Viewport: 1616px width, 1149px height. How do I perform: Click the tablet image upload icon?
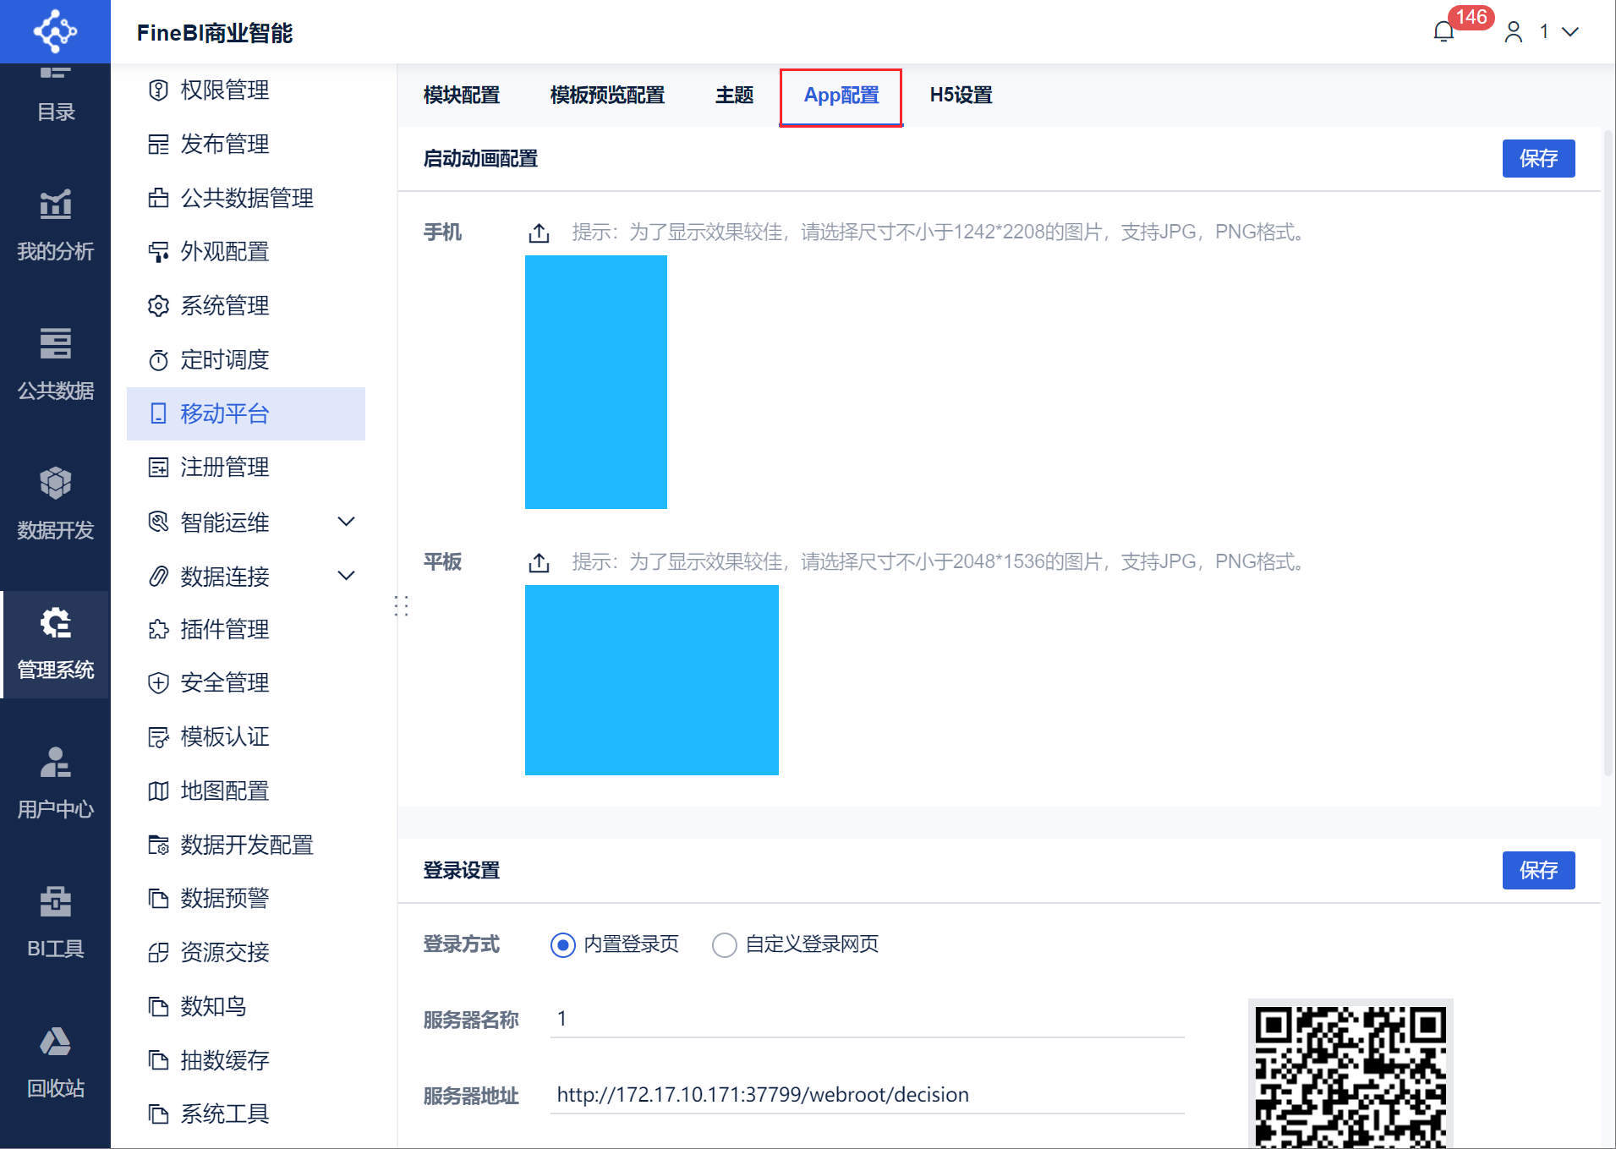[539, 562]
